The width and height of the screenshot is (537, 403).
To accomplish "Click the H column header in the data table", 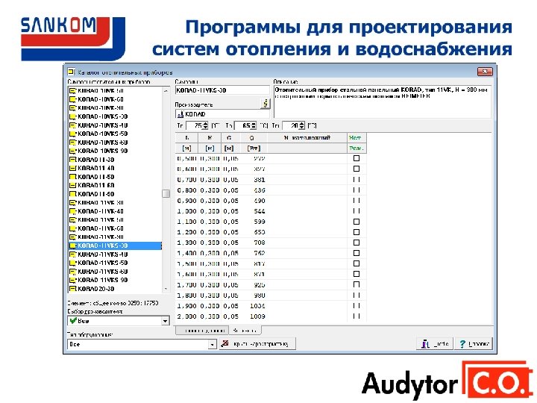I will [210, 138].
